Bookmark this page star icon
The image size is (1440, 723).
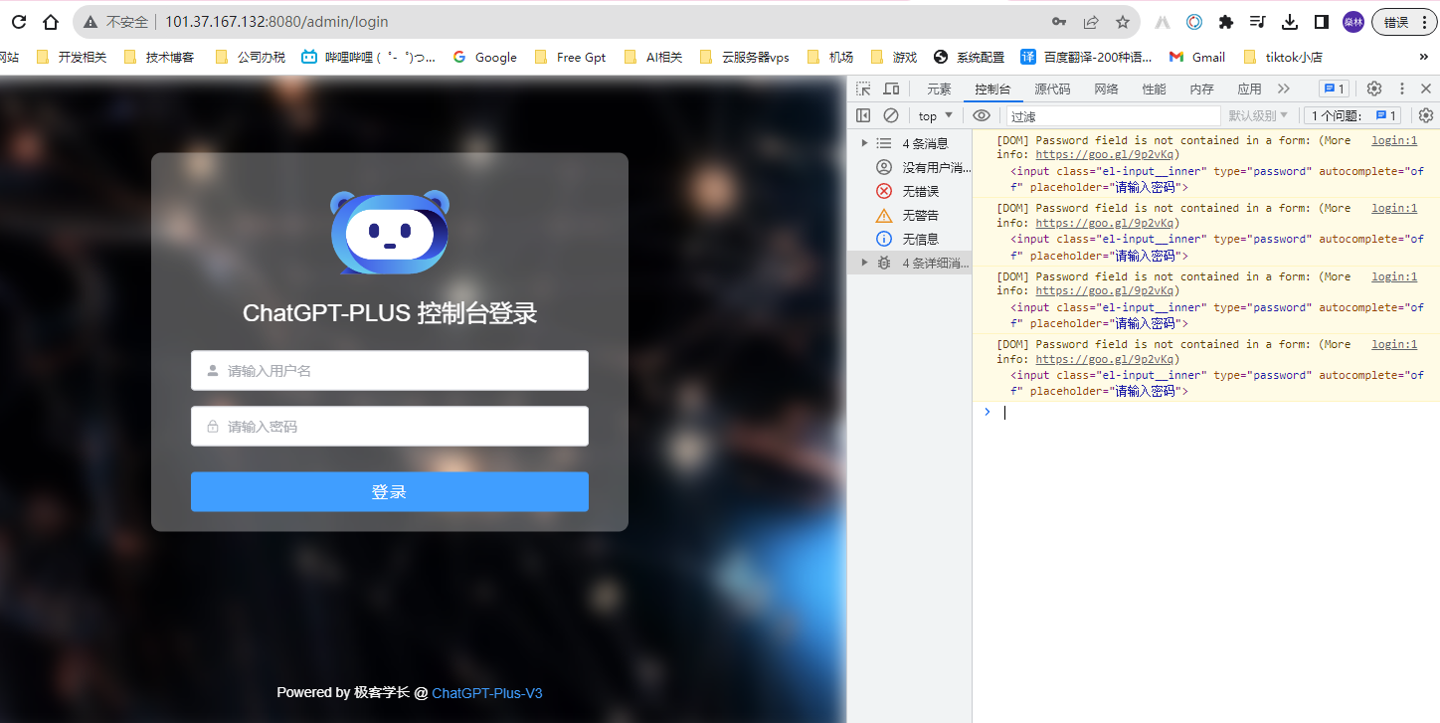tap(1123, 22)
